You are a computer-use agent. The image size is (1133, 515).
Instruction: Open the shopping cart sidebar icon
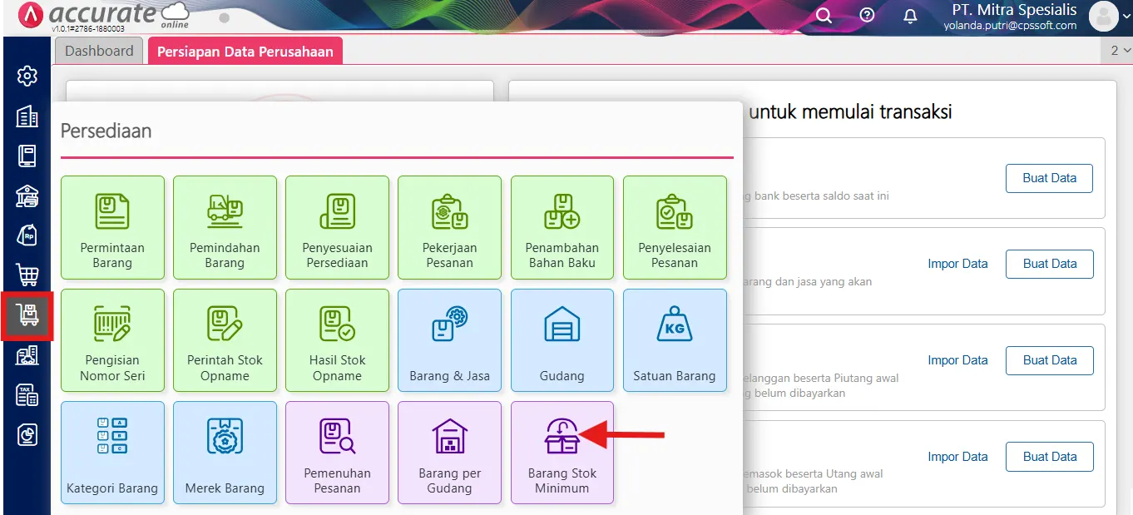point(27,275)
